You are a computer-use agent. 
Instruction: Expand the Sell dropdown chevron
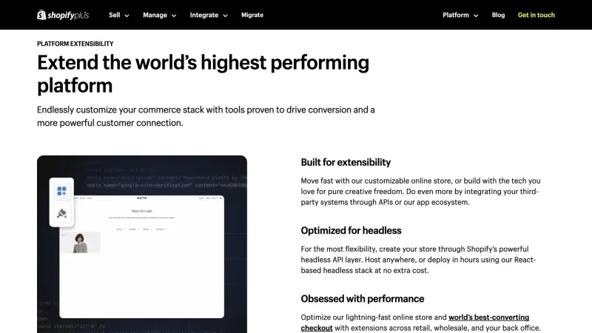[127, 16]
